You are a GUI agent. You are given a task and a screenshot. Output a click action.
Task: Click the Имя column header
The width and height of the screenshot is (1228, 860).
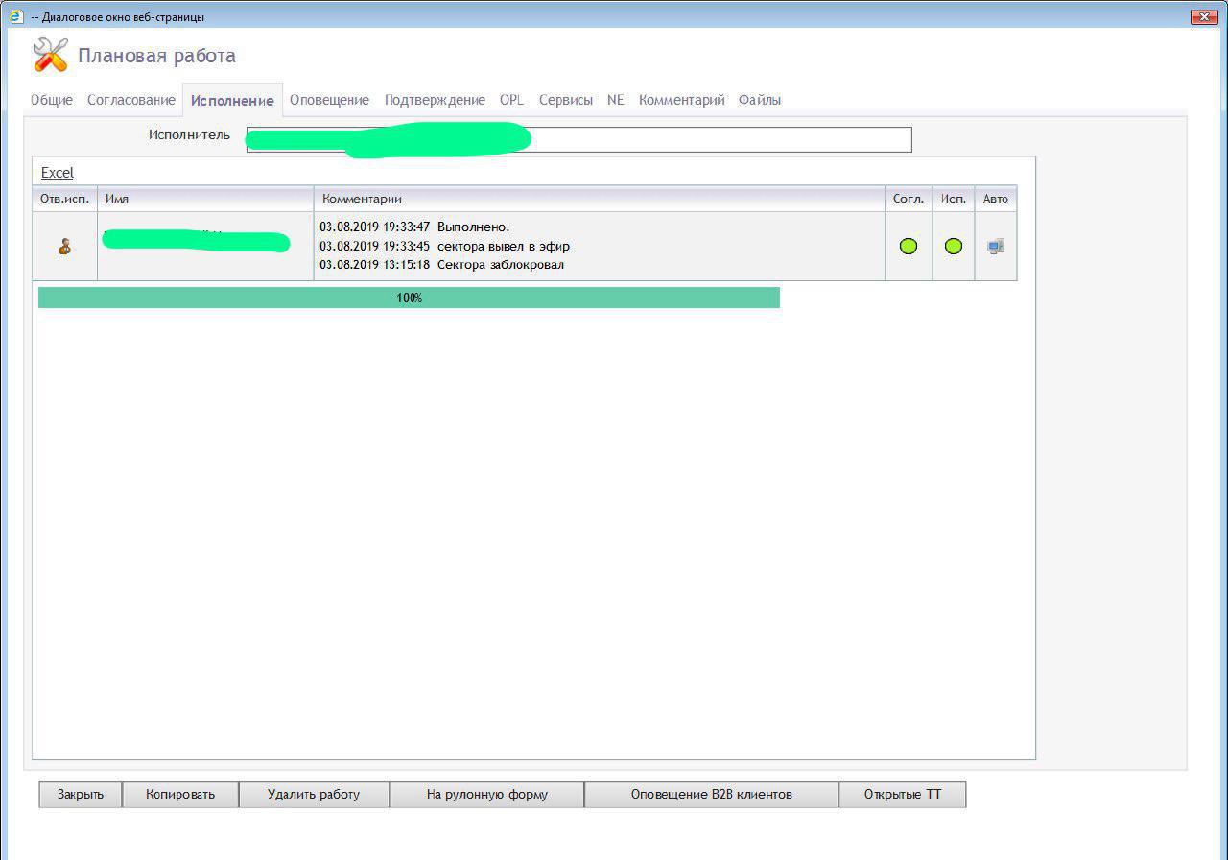[x=205, y=199]
